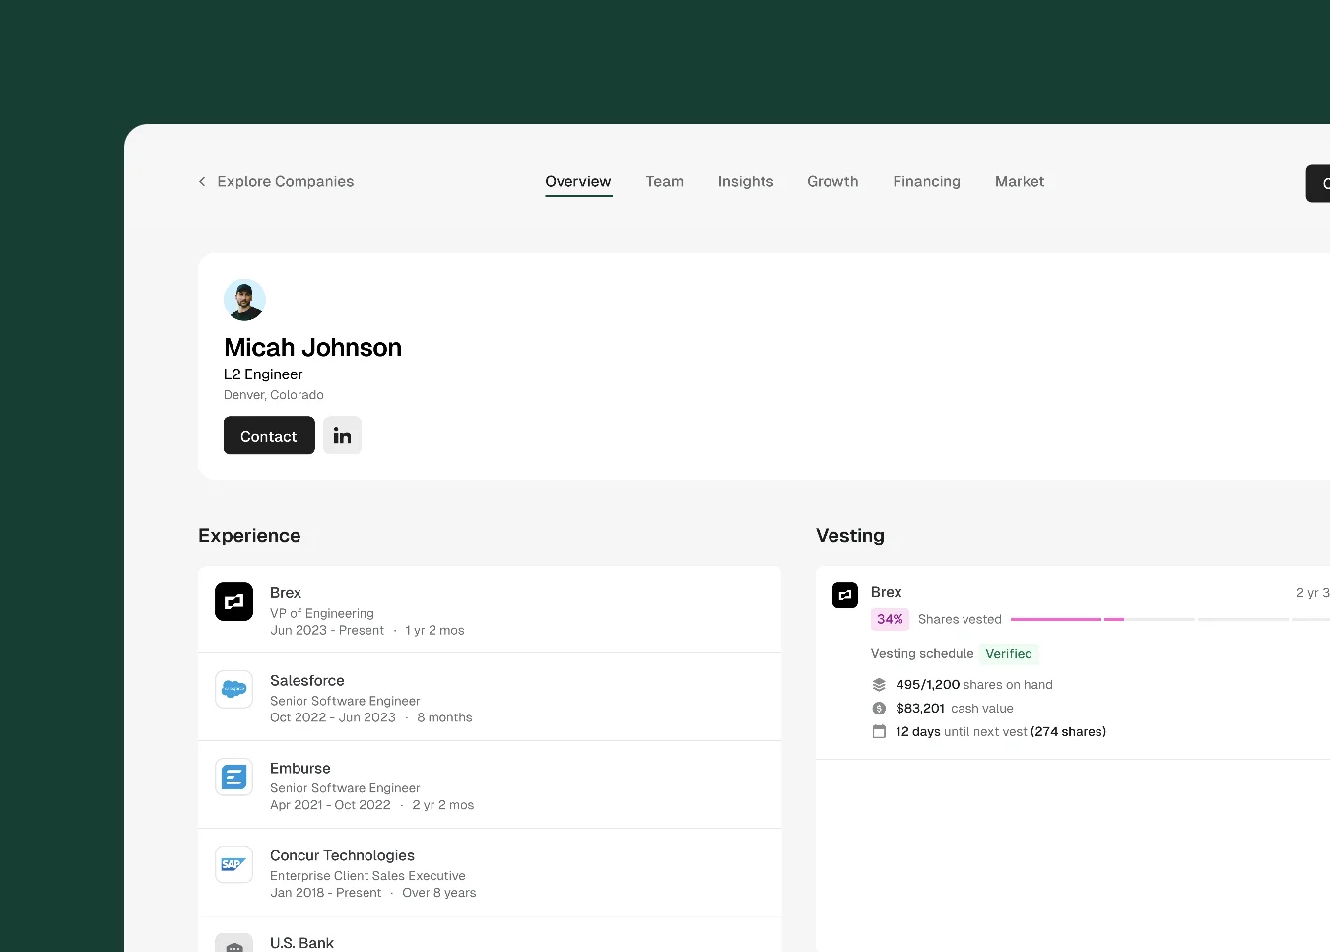Select the Emburse logo icon

[233, 777]
